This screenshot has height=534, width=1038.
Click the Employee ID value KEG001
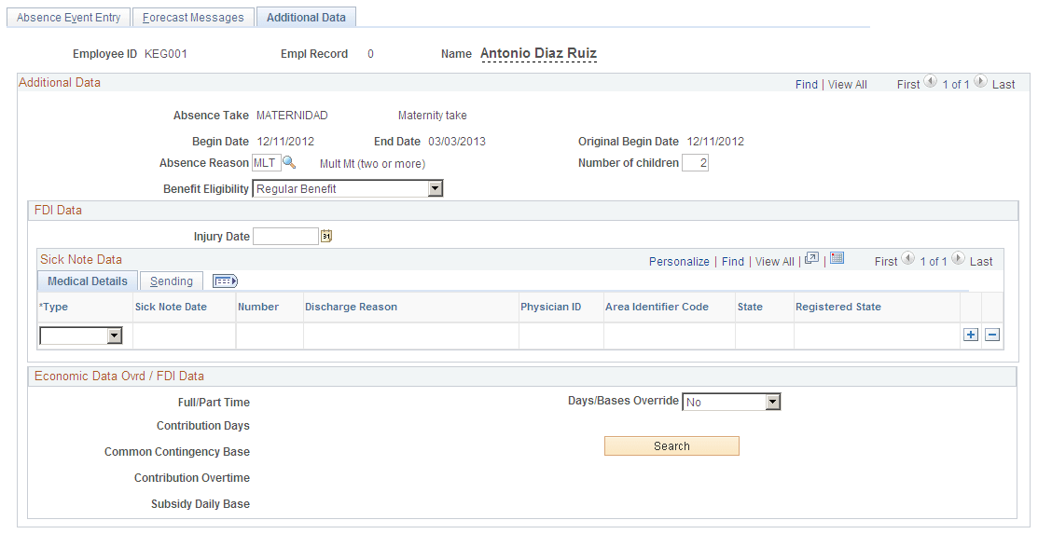click(x=165, y=54)
